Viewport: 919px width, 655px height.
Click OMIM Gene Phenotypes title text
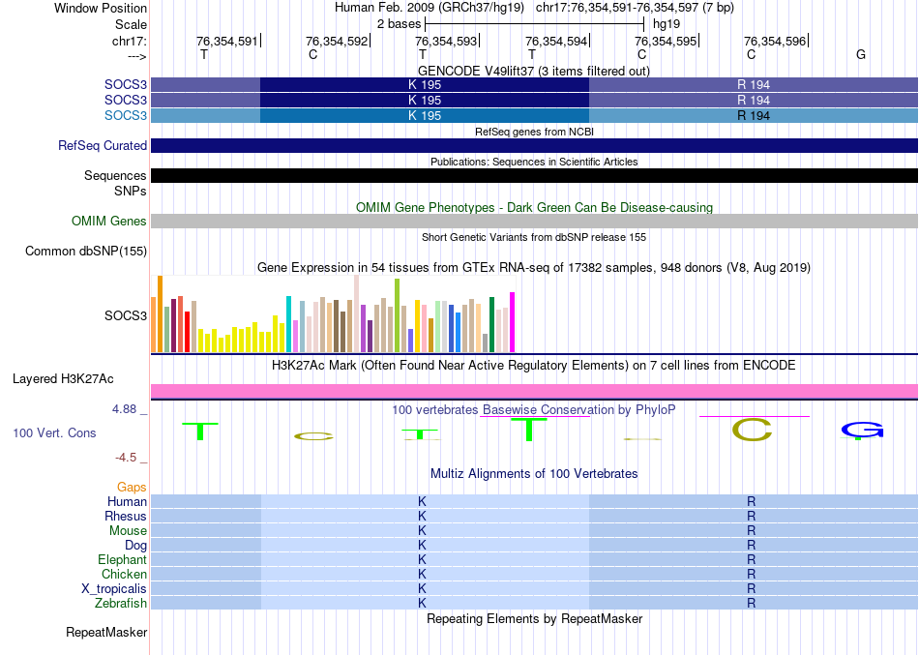click(x=534, y=208)
